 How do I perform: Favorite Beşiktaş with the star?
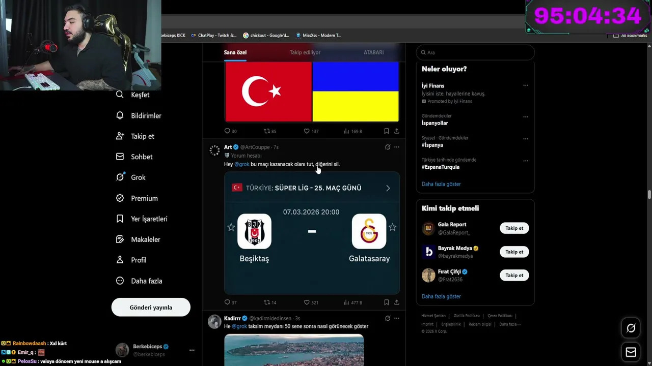(231, 227)
